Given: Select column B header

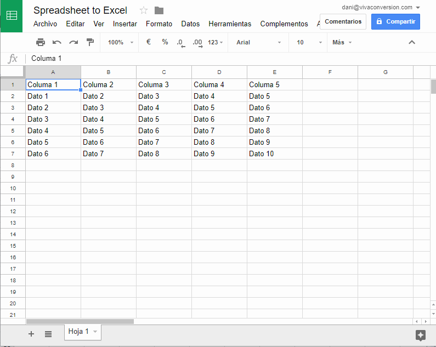Looking at the screenshot, I should (109, 72).
